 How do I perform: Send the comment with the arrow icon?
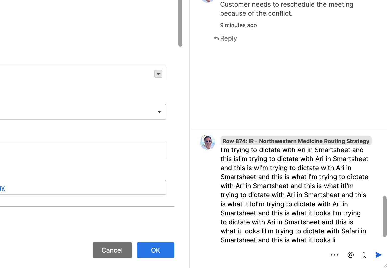coord(378,255)
